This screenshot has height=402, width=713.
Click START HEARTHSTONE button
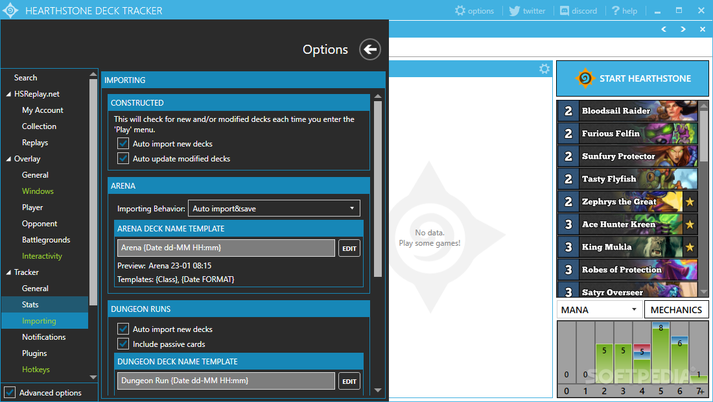(x=633, y=78)
